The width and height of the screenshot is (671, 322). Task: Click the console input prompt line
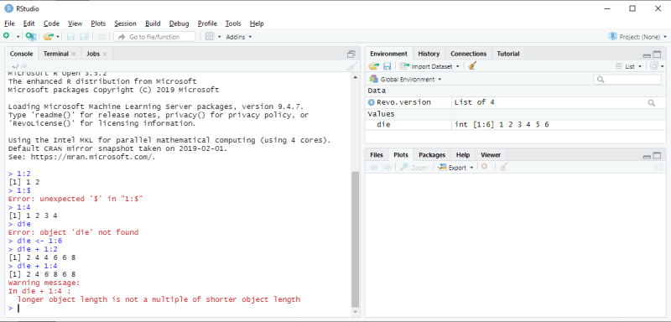[179, 309]
